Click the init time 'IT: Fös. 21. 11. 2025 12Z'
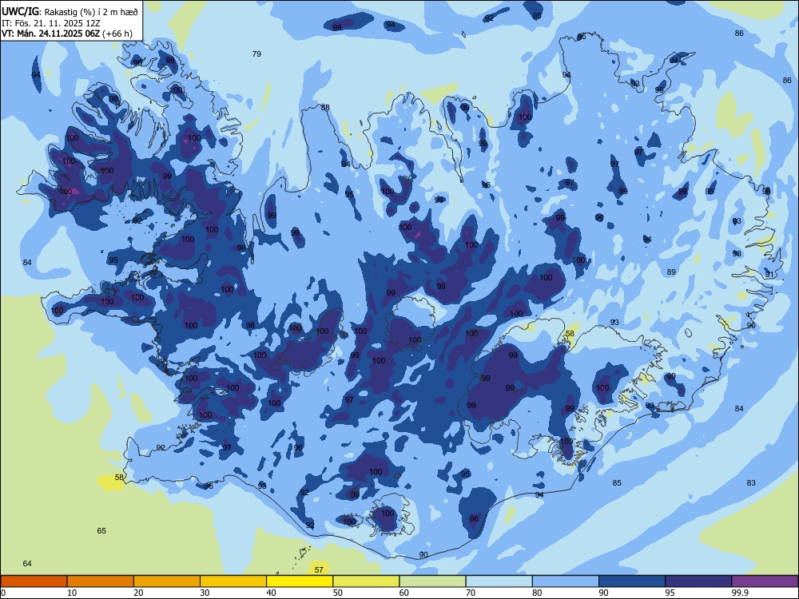The height and width of the screenshot is (599, 799). pyautogui.click(x=49, y=23)
